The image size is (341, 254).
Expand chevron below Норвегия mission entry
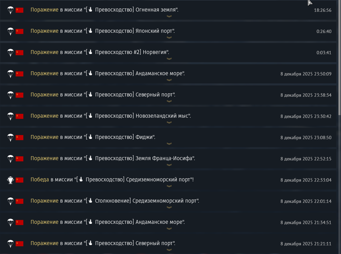point(169,59)
